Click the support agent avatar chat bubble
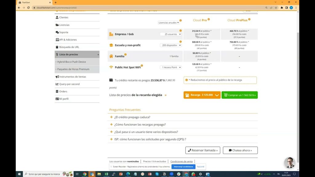The height and width of the screenshot is (177, 315). pos(290,163)
